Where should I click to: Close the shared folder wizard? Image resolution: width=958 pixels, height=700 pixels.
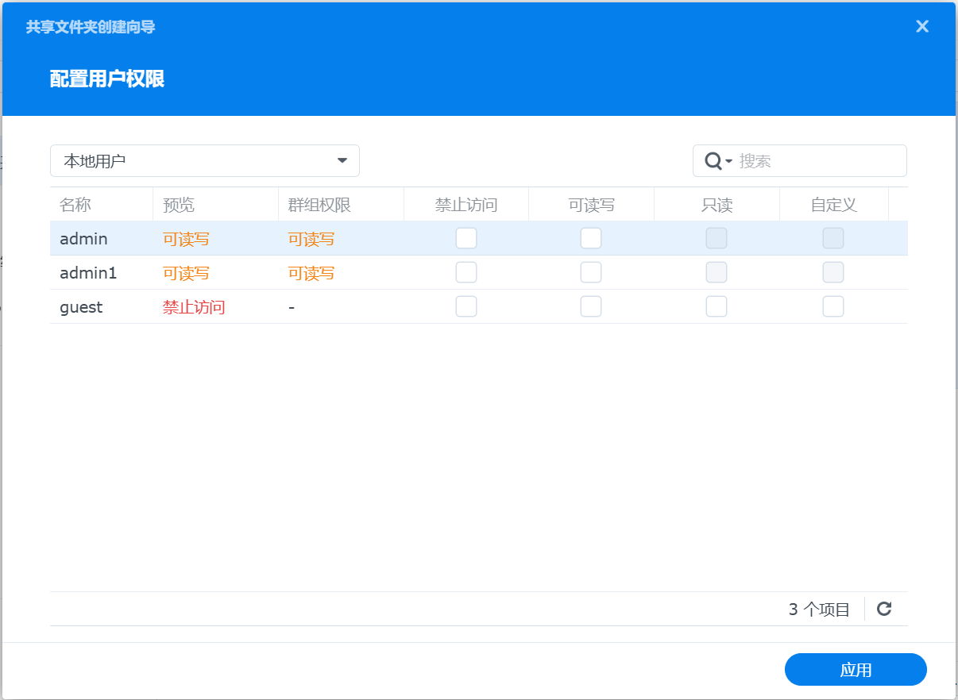[921, 26]
